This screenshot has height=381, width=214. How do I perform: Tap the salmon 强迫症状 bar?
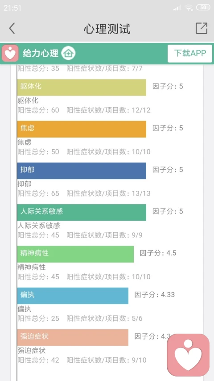pos(73,338)
